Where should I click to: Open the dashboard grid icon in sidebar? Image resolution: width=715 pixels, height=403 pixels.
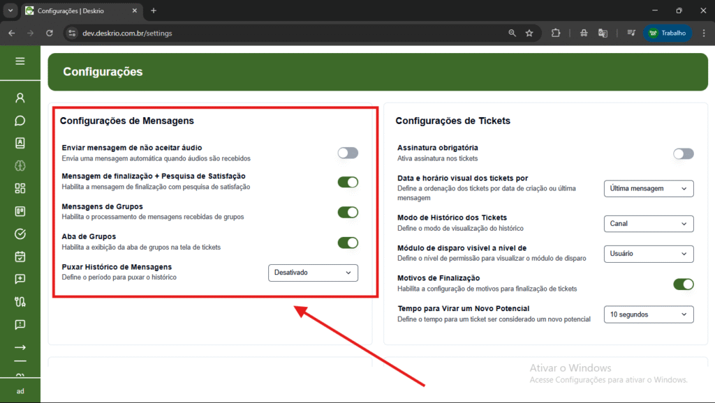[20, 188]
